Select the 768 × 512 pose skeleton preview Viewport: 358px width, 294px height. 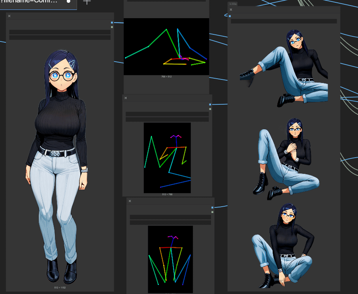166,47
